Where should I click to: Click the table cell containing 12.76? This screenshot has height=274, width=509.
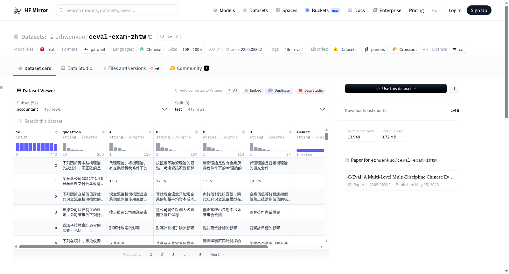point(177,181)
